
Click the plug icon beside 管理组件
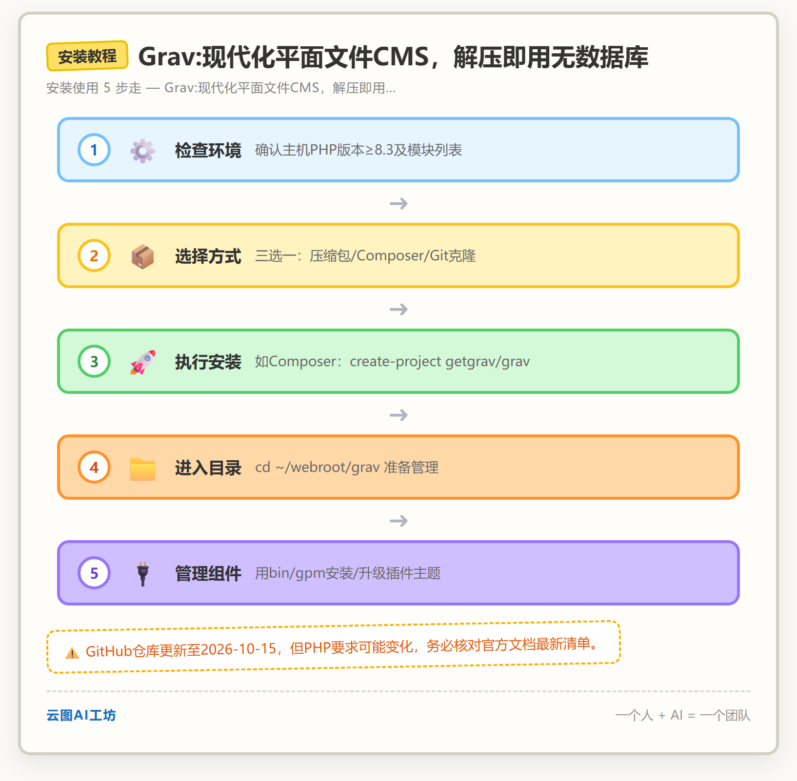tap(142, 573)
